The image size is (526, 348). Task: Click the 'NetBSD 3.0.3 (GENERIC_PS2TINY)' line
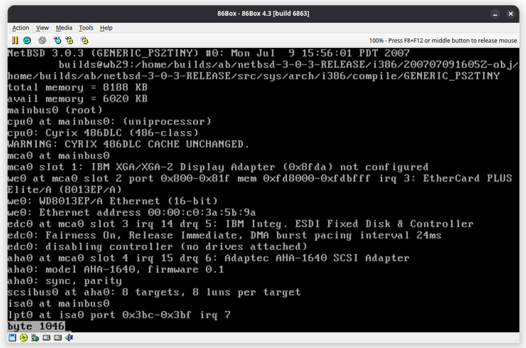pos(208,54)
